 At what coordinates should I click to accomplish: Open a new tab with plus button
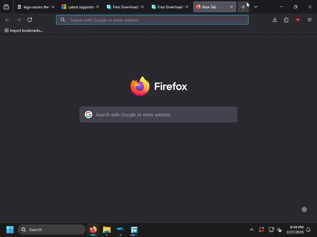pyautogui.click(x=243, y=7)
